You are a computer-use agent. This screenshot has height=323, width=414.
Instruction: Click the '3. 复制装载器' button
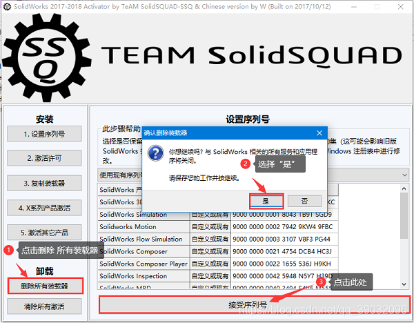(x=44, y=183)
